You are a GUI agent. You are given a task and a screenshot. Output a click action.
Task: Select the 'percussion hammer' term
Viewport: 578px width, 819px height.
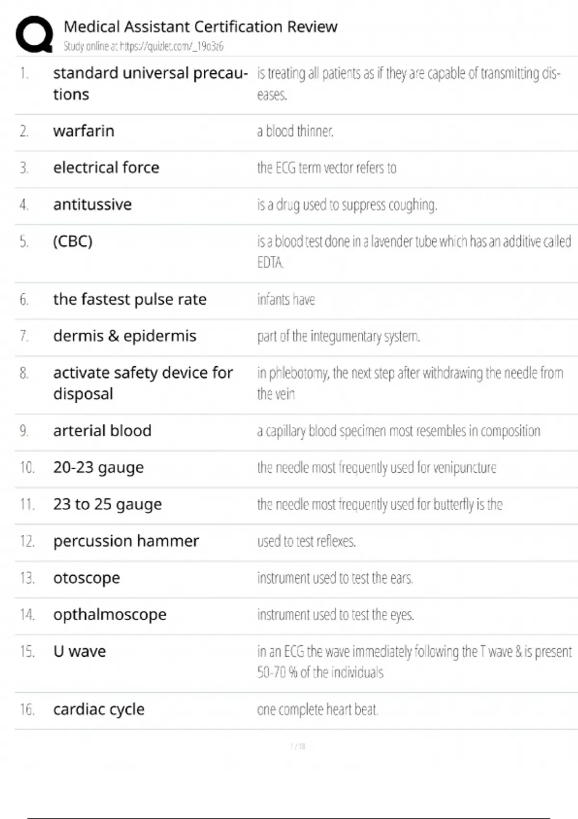tap(126, 542)
